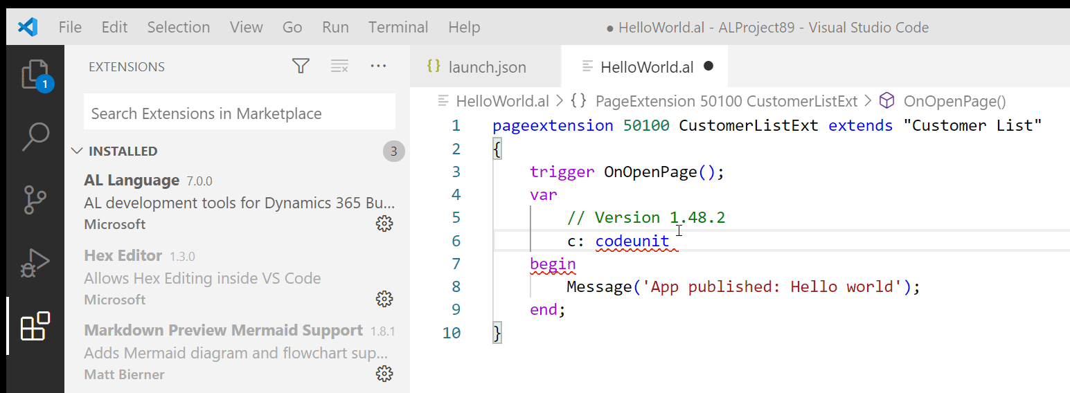Click the "Customer List" string on line 1
Viewport: 1070px width, 393px height.
[972, 125]
